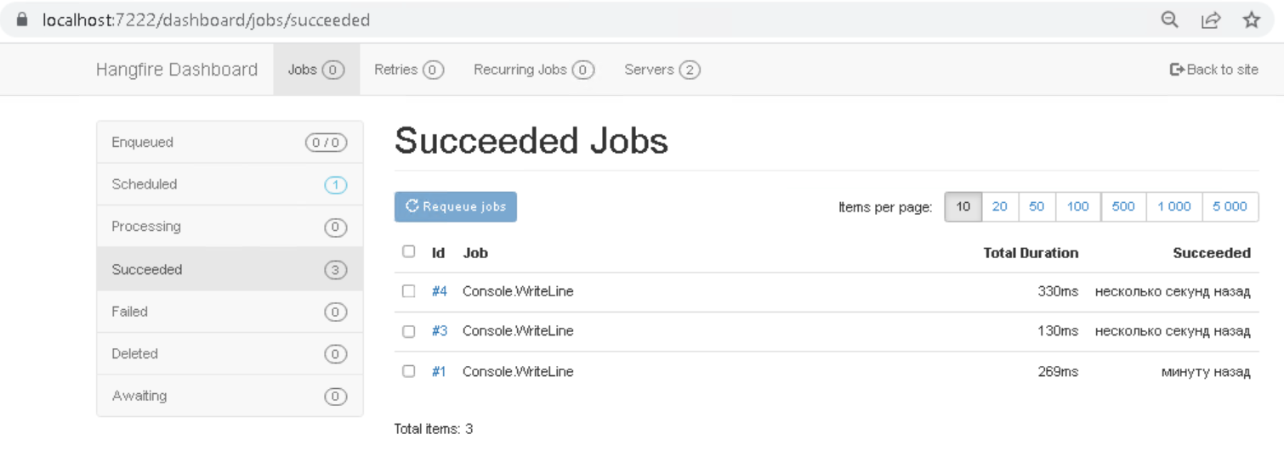Tick the select-all jobs checkbox

tap(409, 251)
